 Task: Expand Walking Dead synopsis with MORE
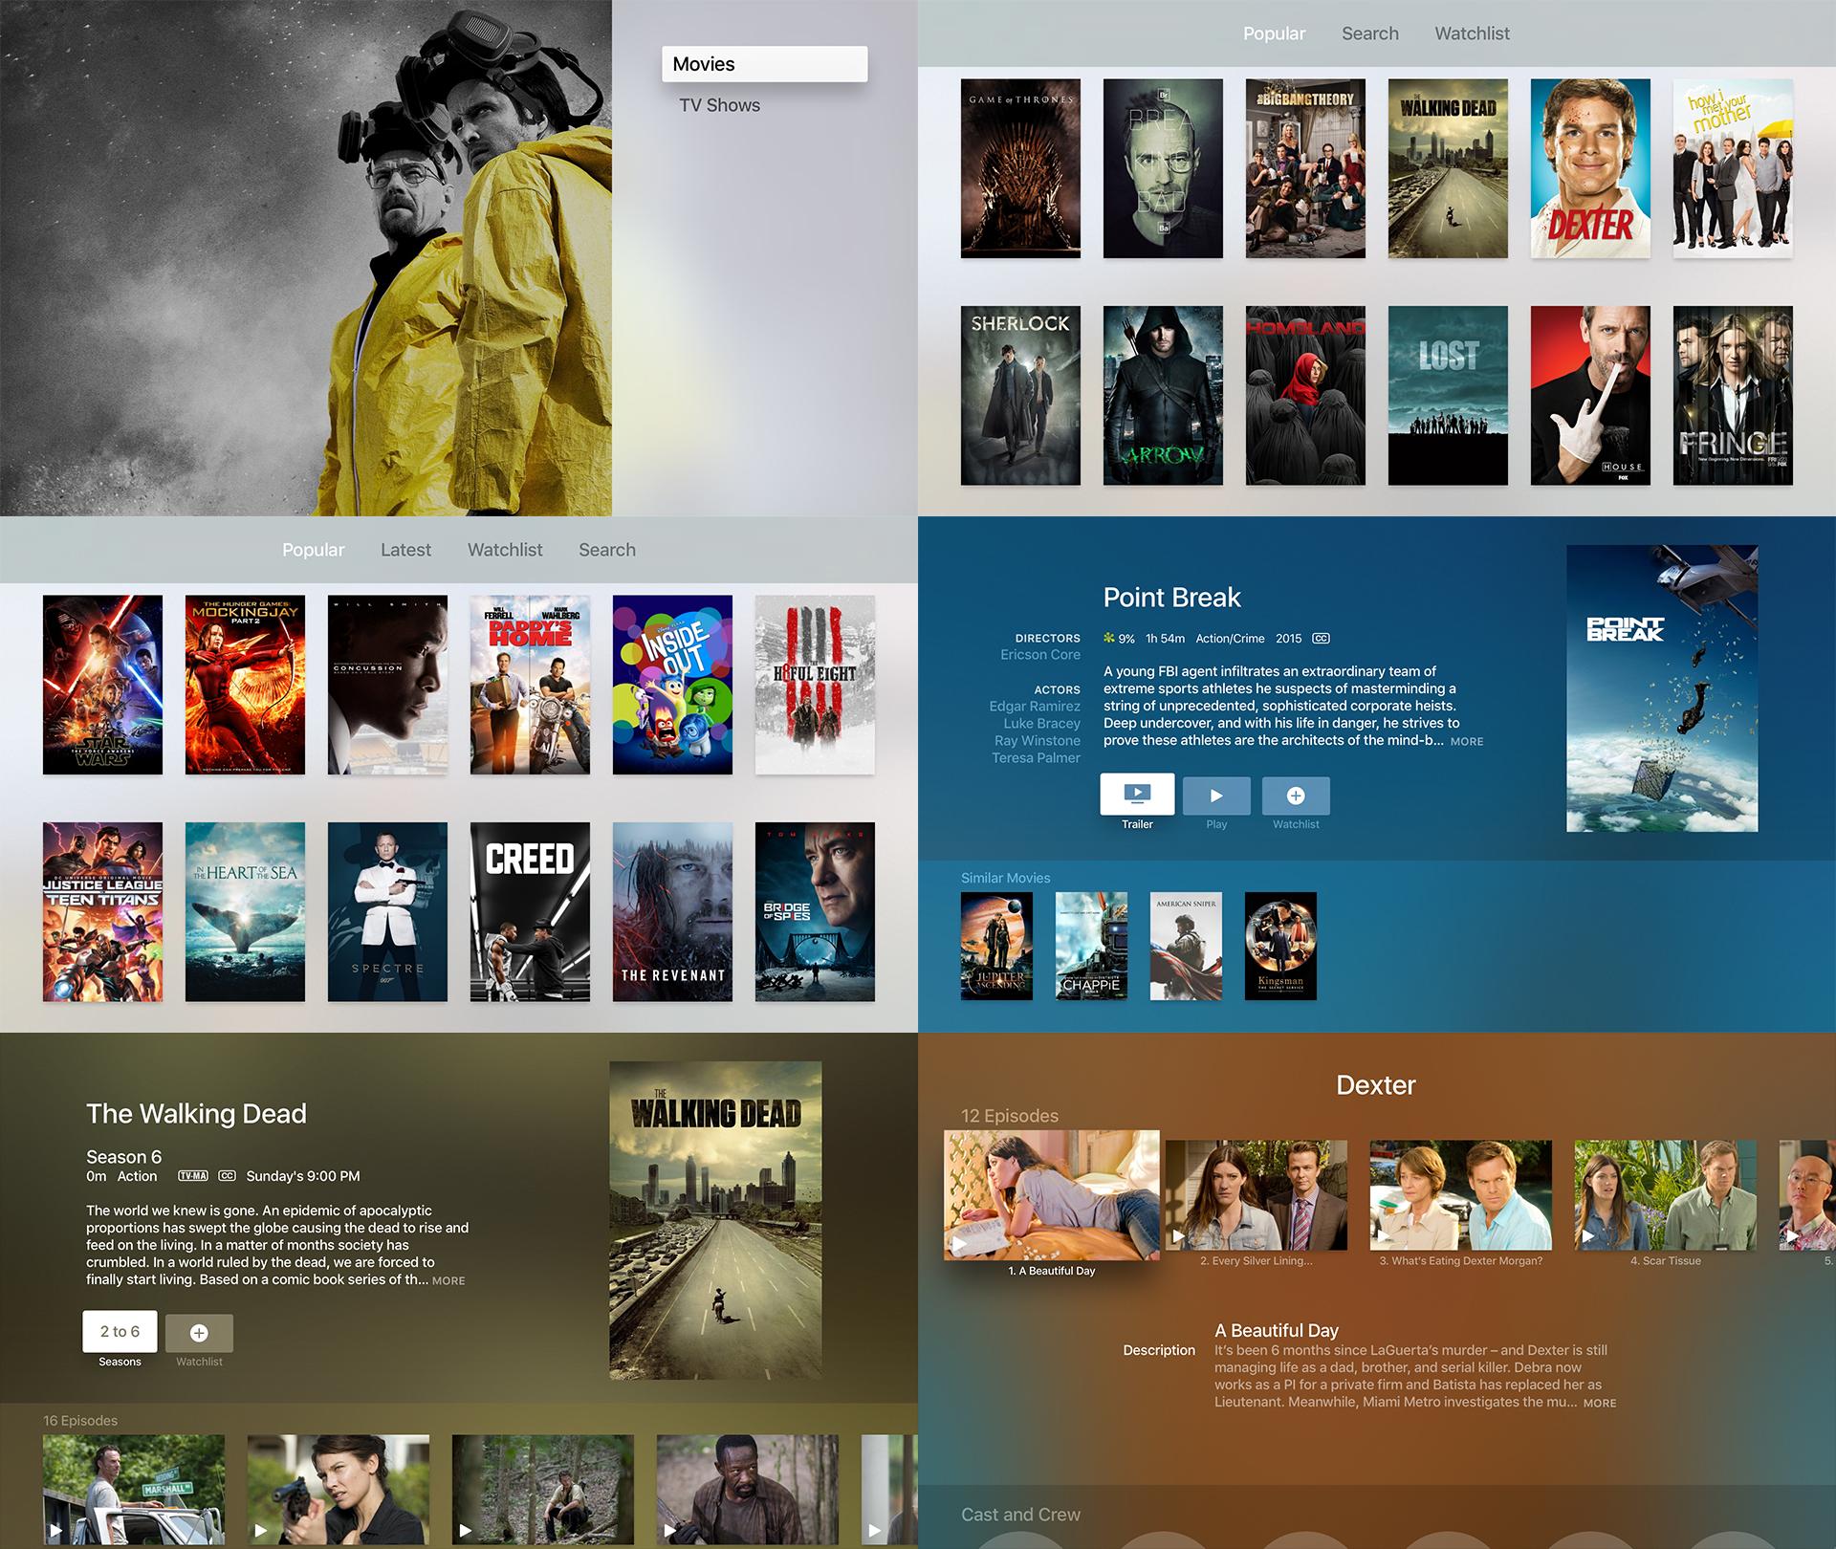pyautogui.click(x=448, y=1281)
